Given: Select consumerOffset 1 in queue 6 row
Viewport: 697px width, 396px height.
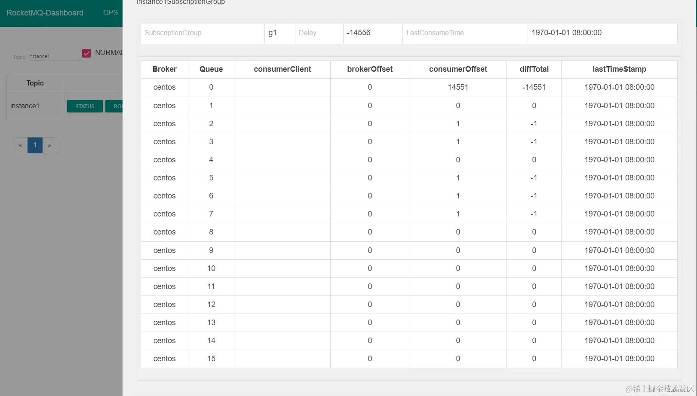Looking at the screenshot, I should pyautogui.click(x=458, y=196).
